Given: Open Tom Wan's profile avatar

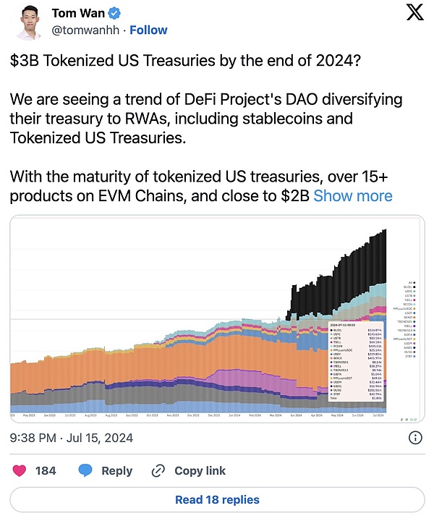Looking at the screenshot, I should (x=27, y=21).
